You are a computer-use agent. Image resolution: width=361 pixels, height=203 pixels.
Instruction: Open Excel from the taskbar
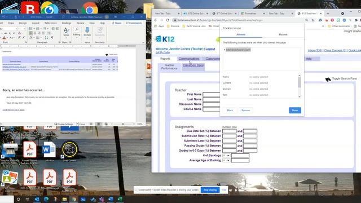120,199
